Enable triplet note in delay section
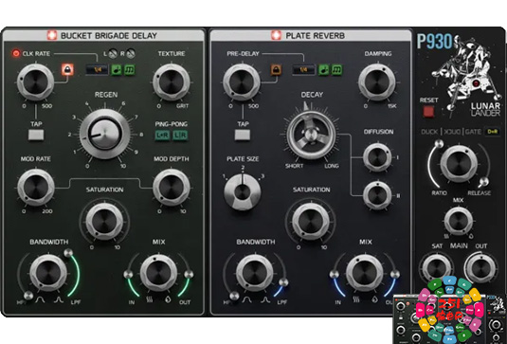Viewport: 507px width, 344px height. pos(130,69)
